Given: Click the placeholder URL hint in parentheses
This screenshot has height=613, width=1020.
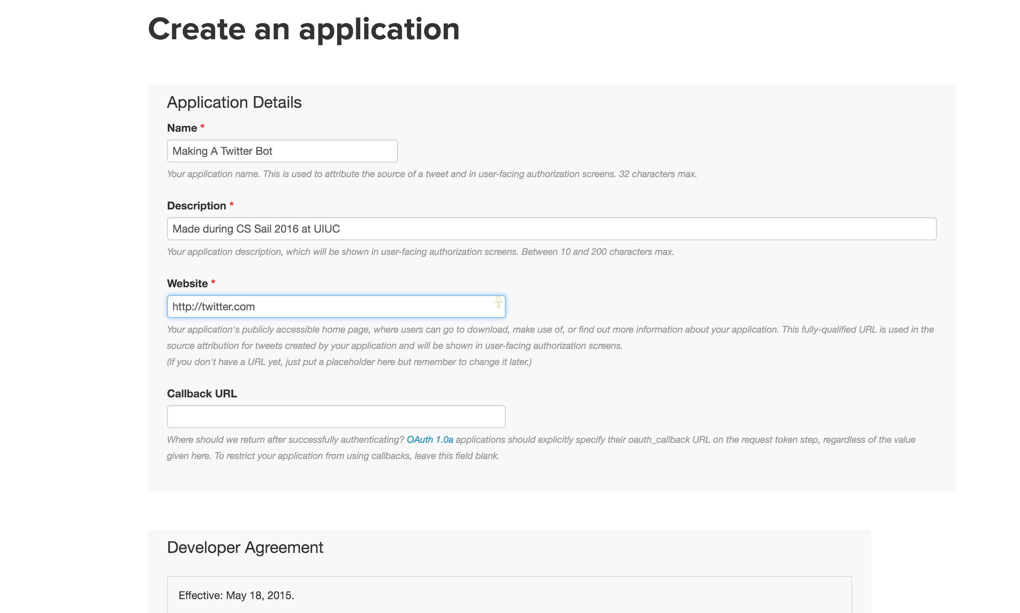Looking at the screenshot, I should tap(349, 362).
